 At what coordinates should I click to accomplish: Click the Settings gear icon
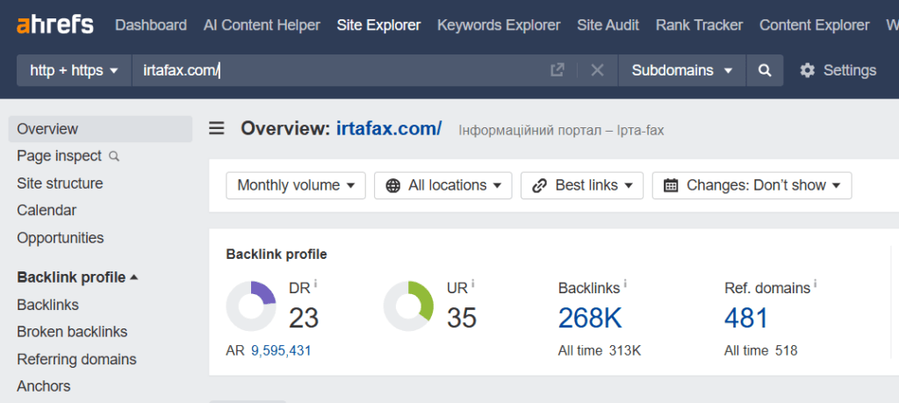[x=808, y=70]
